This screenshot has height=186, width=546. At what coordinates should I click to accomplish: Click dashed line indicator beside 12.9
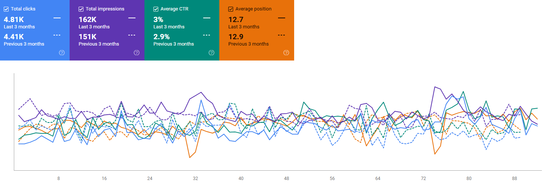tap(281, 35)
